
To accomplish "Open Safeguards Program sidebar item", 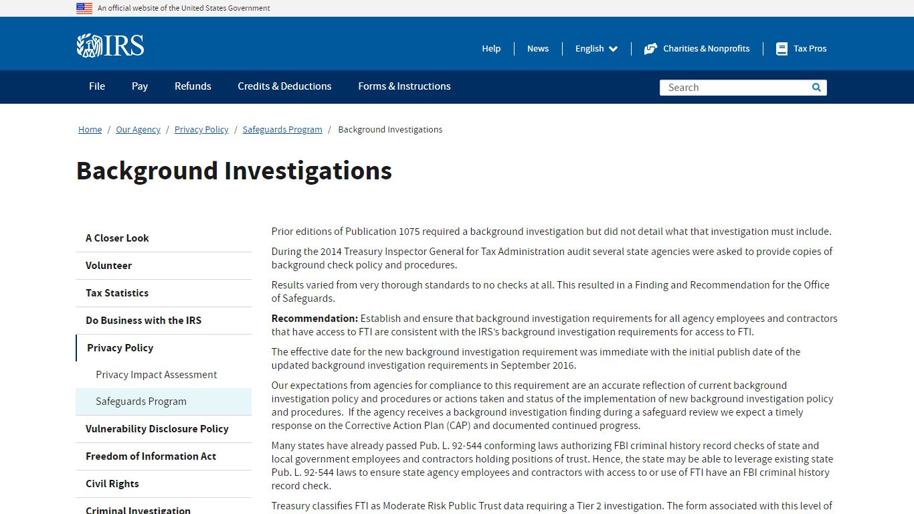I will point(163,402).
